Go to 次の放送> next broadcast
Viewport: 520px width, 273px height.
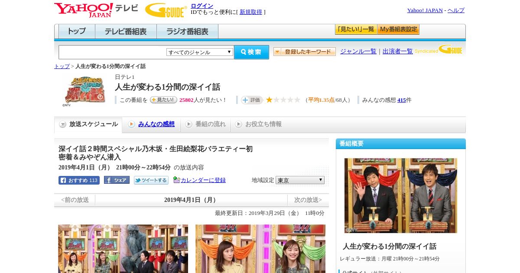coord(308,200)
